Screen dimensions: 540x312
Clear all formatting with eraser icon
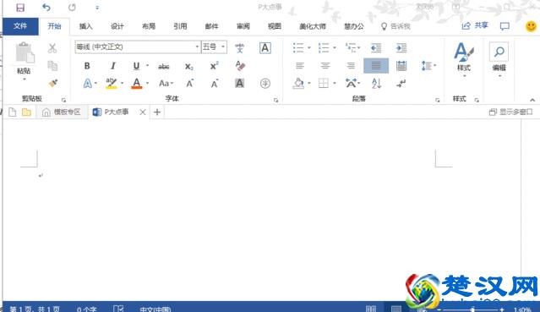[240, 65]
